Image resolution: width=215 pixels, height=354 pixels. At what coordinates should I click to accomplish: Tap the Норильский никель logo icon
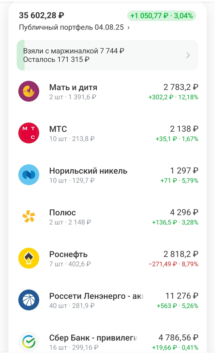(x=29, y=175)
